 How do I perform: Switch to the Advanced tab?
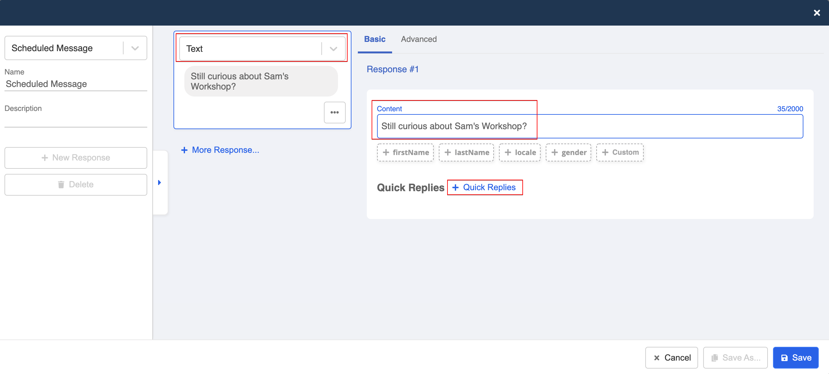(x=419, y=39)
